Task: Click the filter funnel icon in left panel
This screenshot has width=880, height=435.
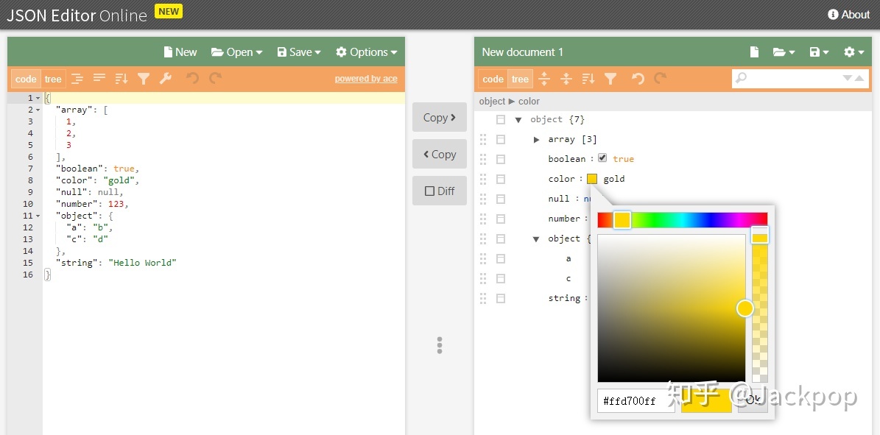Action: (144, 79)
